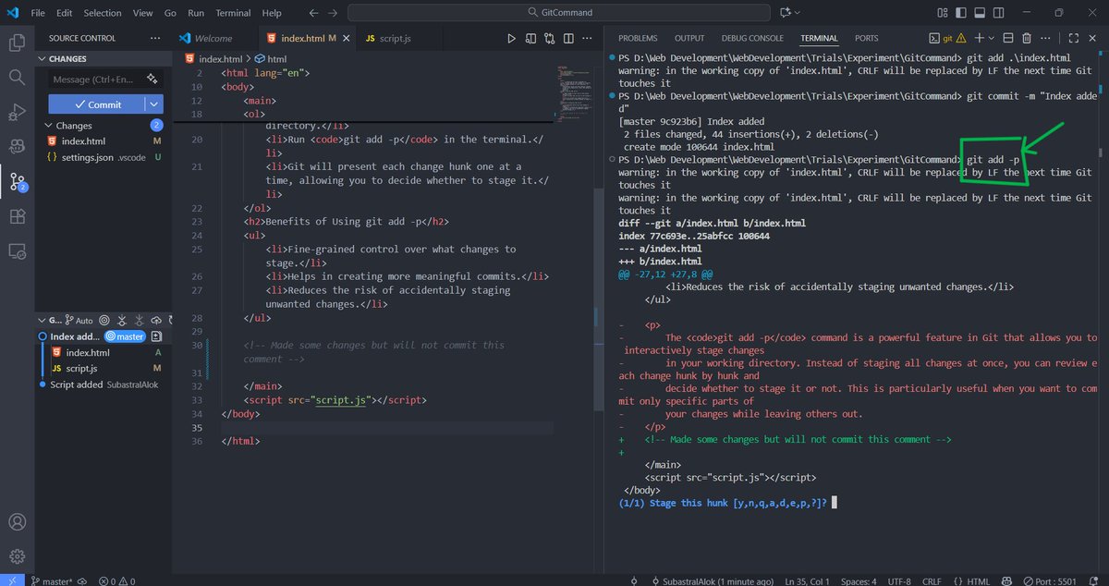Screen dimensions: 1109x586
Task: Toggle the Auto branch filter in Graph
Action: pos(79,319)
